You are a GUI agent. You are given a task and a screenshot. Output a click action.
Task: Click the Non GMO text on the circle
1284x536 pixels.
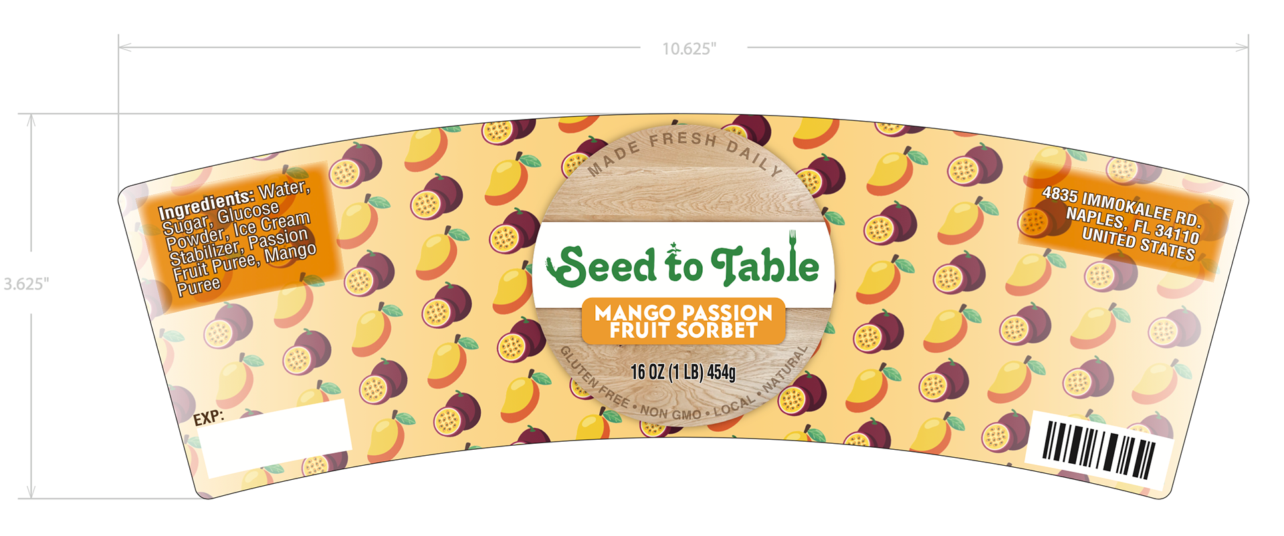pyautogui.click(x=671, y=414)
